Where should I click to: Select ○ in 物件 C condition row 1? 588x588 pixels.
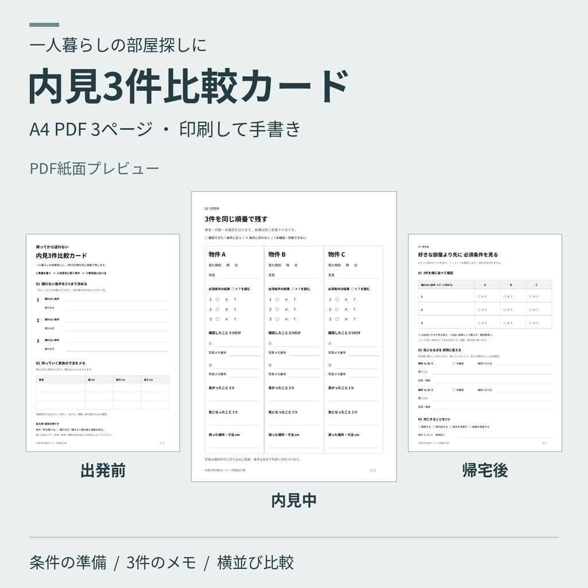[336, 300]
